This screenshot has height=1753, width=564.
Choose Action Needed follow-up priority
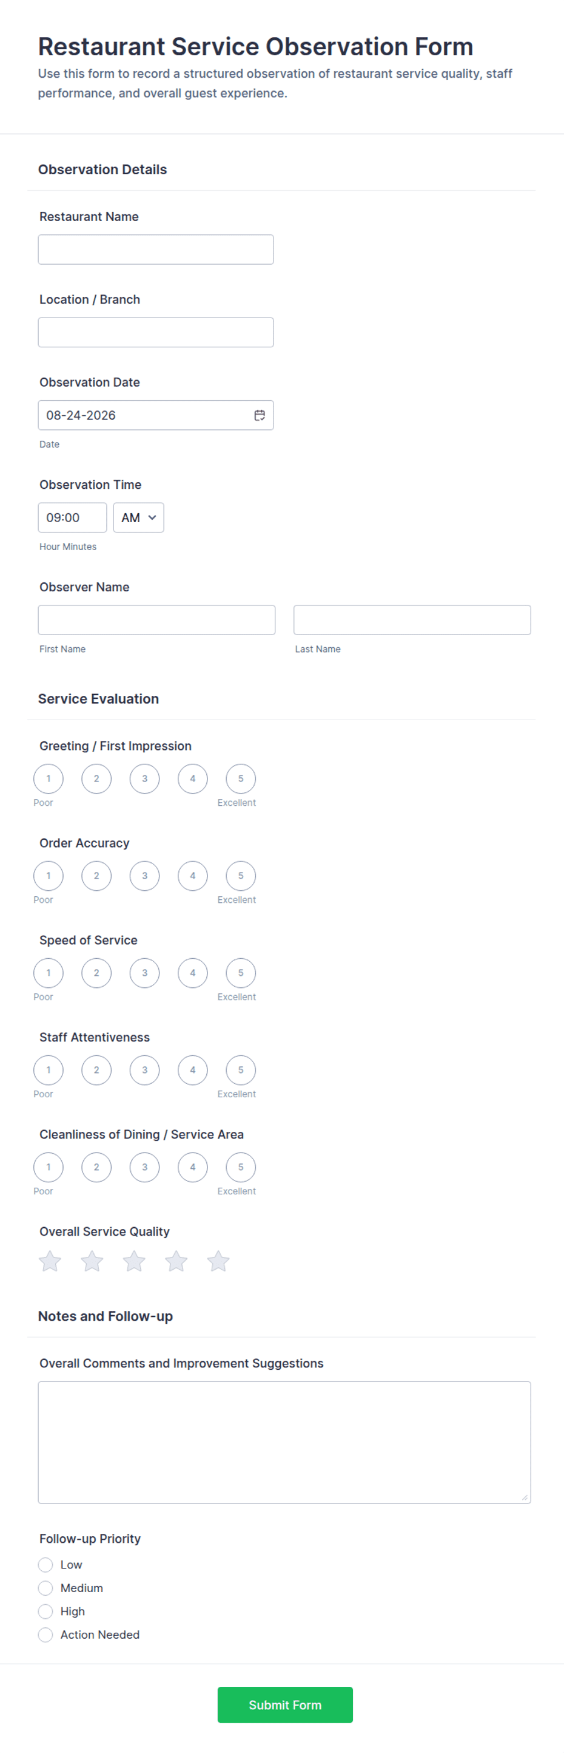click(x=45, y=1635)
